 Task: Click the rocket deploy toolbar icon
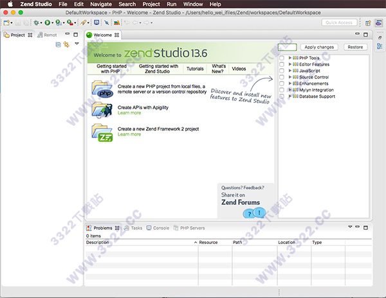83,23
